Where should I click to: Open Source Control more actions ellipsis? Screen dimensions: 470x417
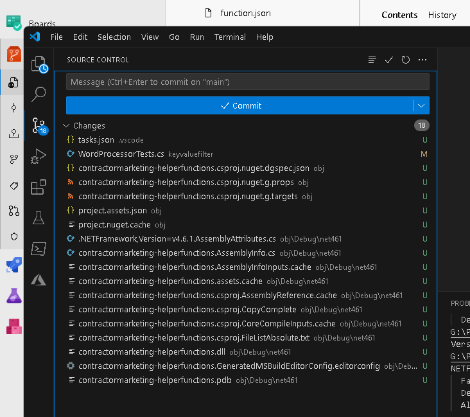pyautogui.click(x=422, y=60)
